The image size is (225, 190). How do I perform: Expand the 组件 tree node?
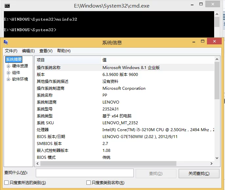8,73
